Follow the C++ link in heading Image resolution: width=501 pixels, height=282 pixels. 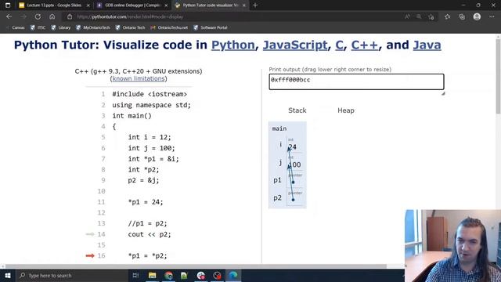coord(365,45)
